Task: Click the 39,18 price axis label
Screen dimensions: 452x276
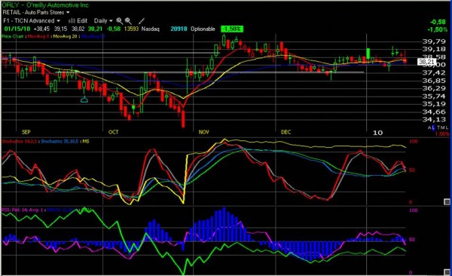Action: pyautogui.click(x=434, y=49)
